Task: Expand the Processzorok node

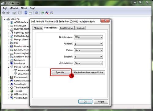Action: click(x=8, y=77)
